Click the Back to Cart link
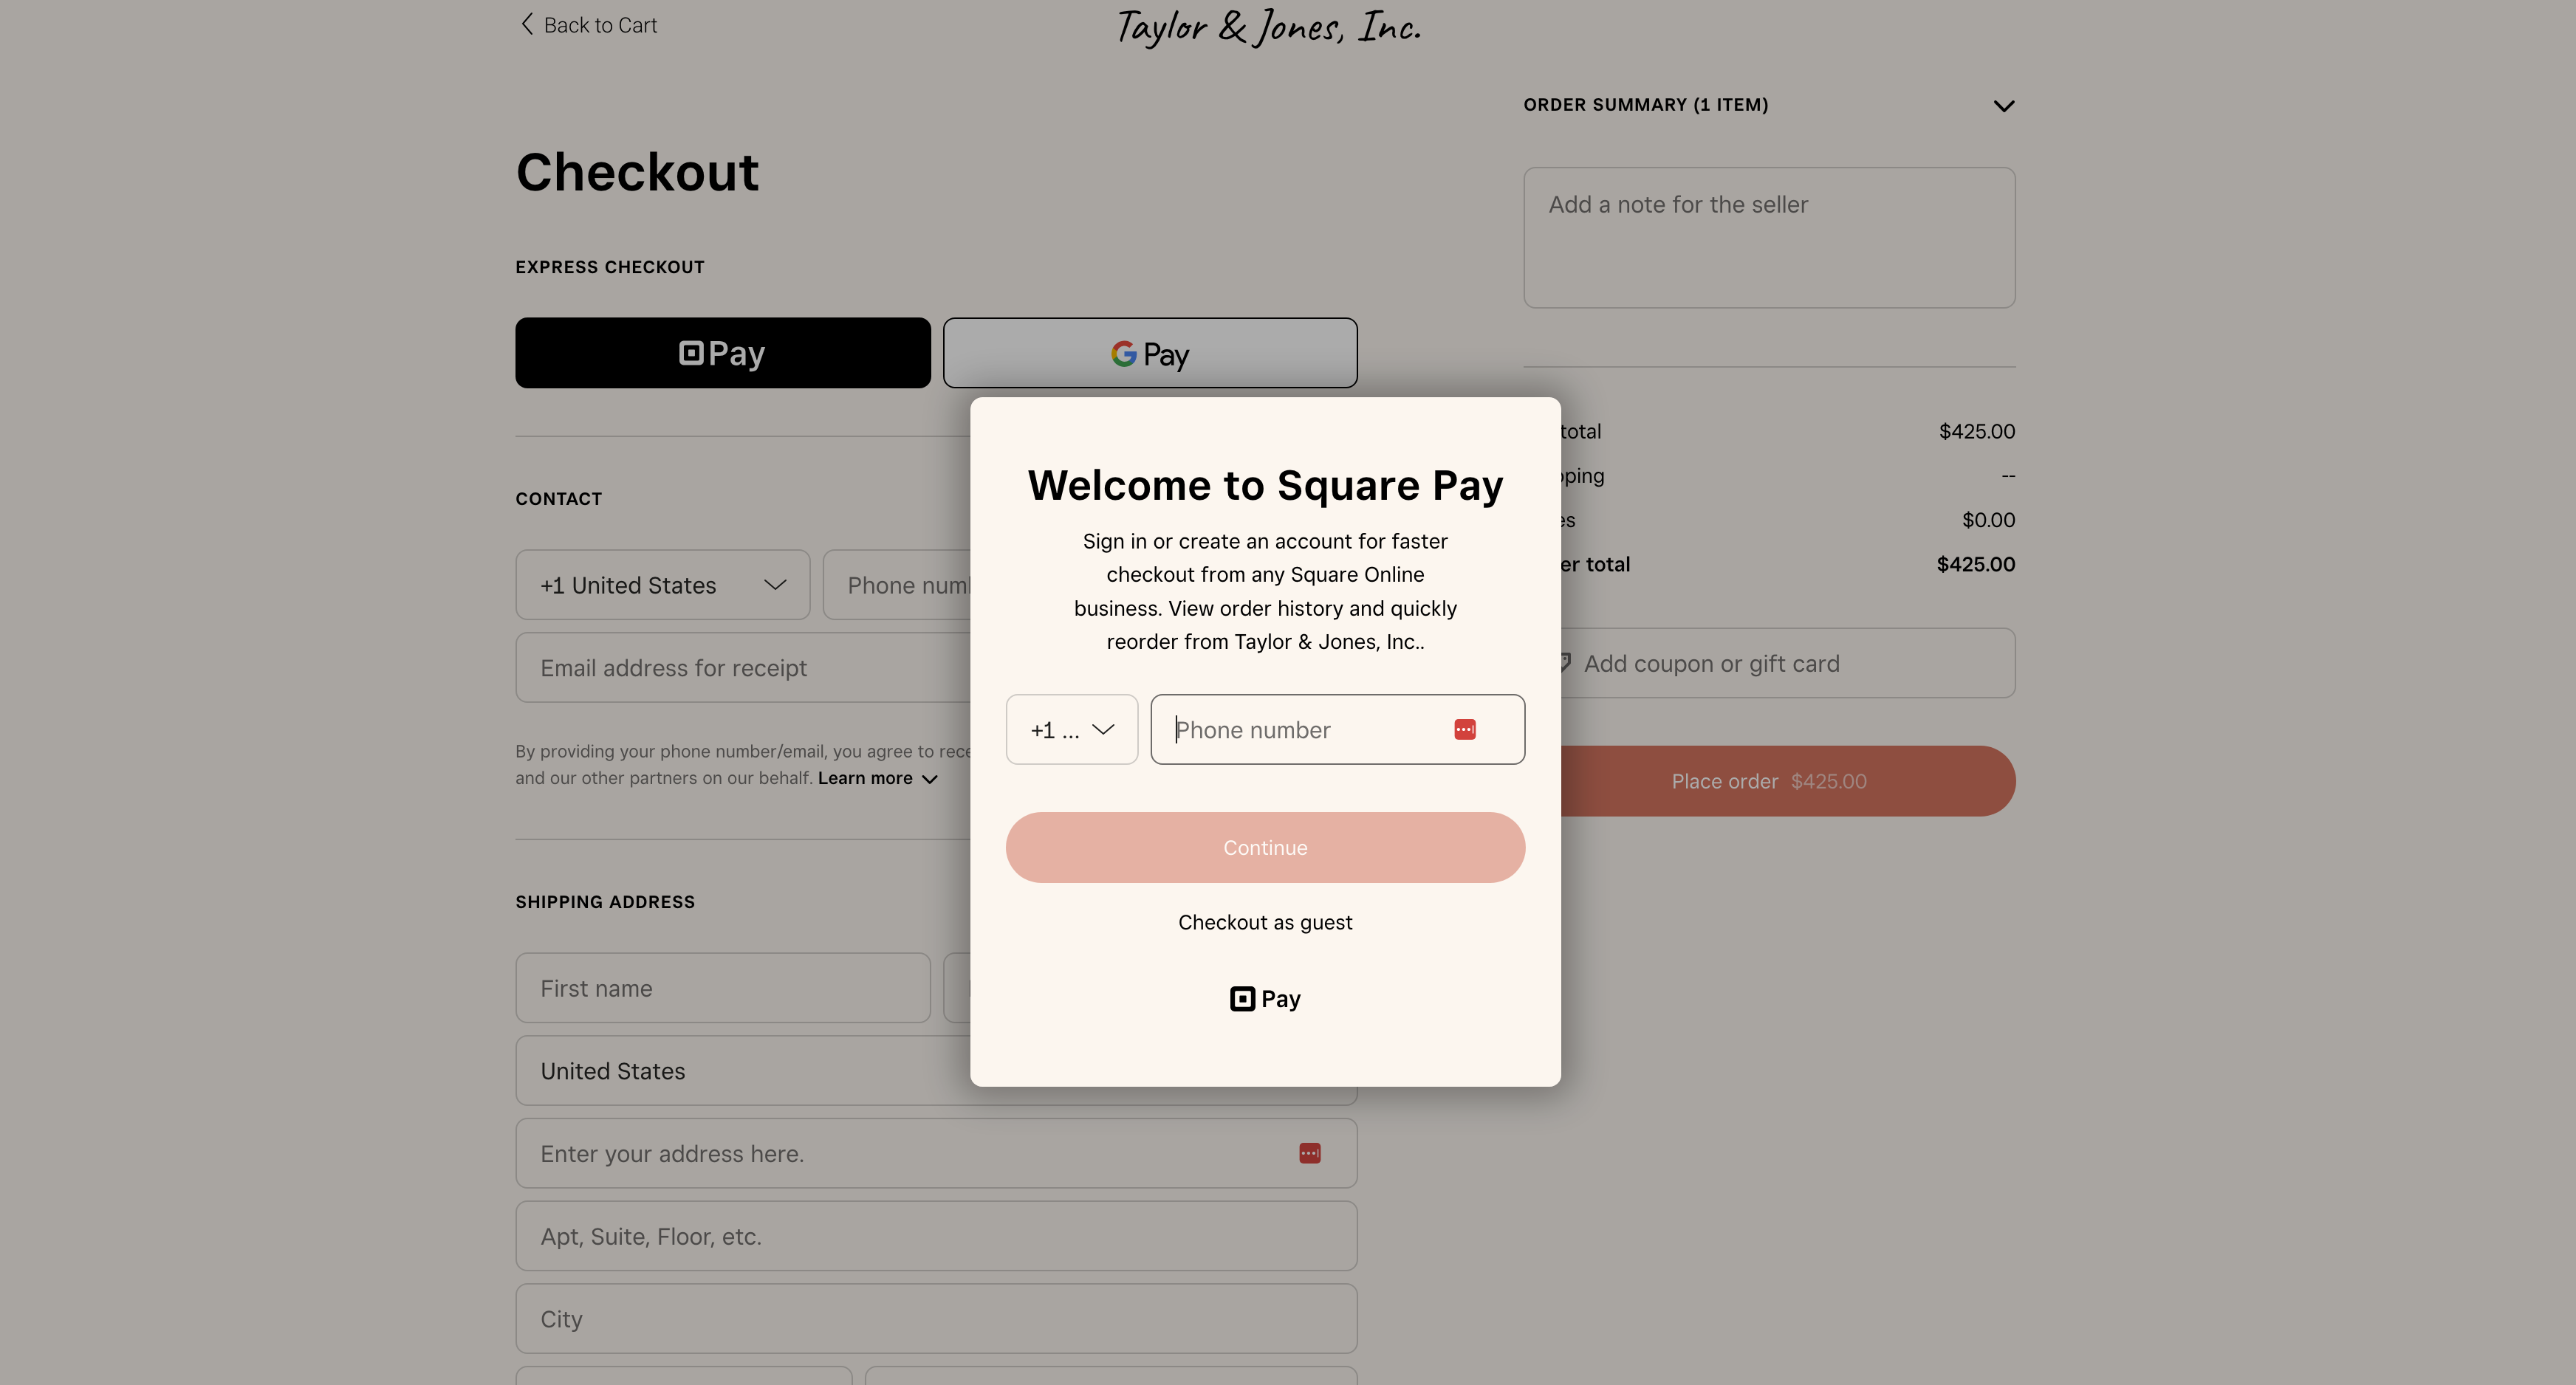The width and height of the screenshot is (2576, 1385). (600, 24)
